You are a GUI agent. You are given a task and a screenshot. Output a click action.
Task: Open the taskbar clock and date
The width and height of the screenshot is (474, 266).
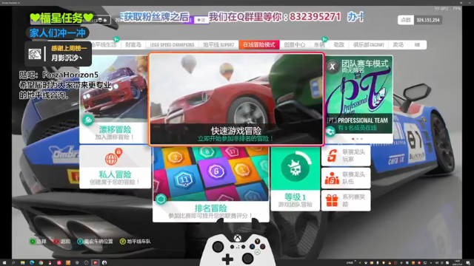pyautogui.click(x=457, y=263)
